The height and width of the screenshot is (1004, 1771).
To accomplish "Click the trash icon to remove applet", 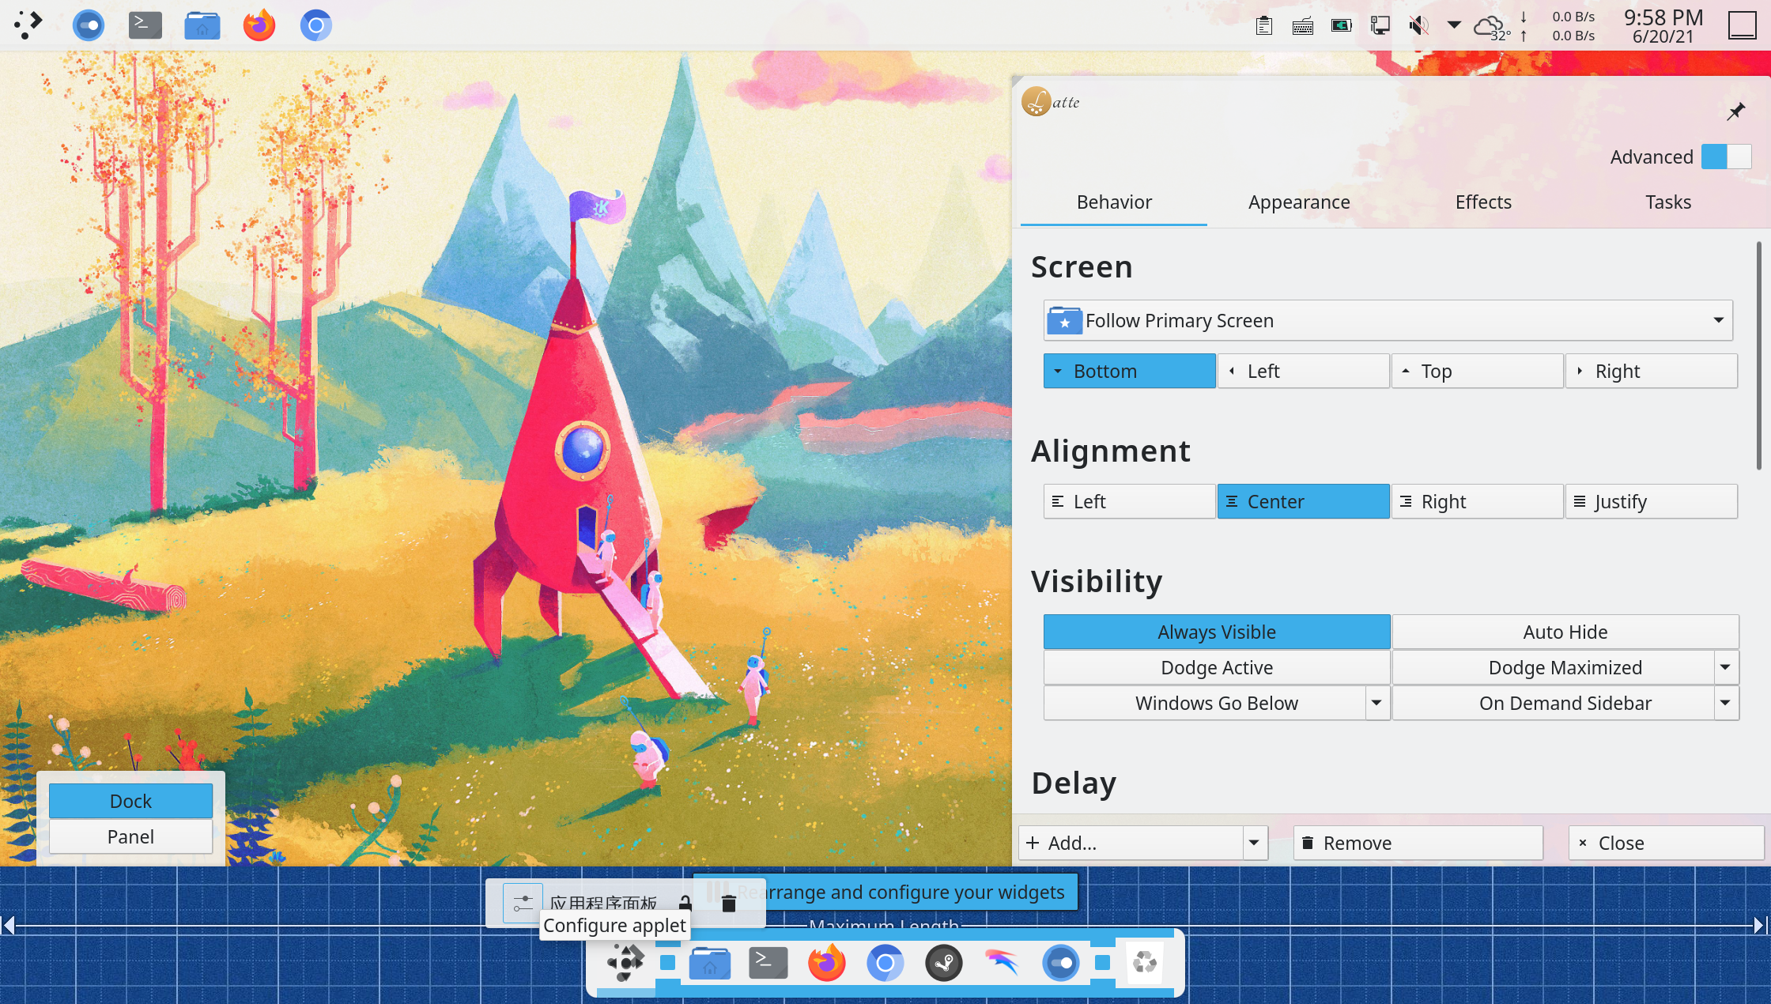I will (x=729, y=903).
